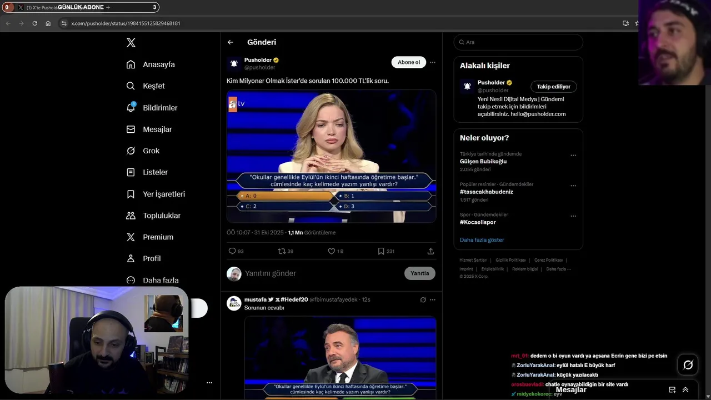Viewport: 711px width, 400px height.
Task: Open the Çerez Politikası footer link
Action: pyautogui.click(x=548, y=260)
